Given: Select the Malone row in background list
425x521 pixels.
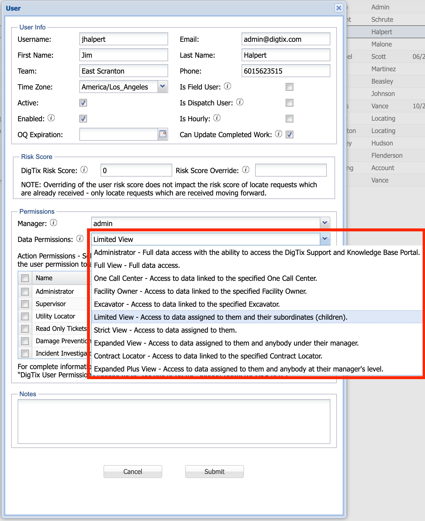Looking at the screenshot, I should click(386, 44).
